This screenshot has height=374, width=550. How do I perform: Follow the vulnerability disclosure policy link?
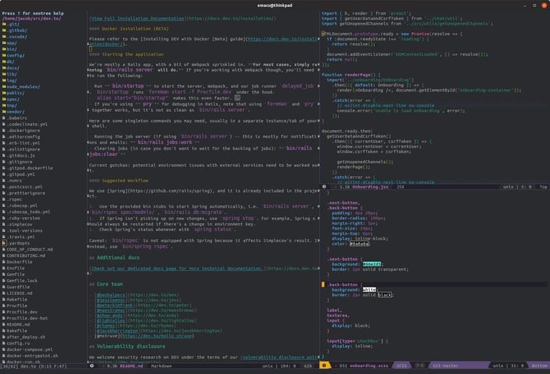click(x=280, y=357)
